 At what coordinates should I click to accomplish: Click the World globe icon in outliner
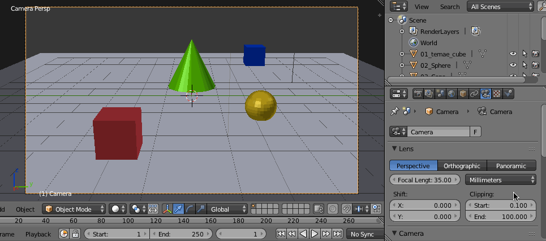pyautogui.click(x=414, y=43)
